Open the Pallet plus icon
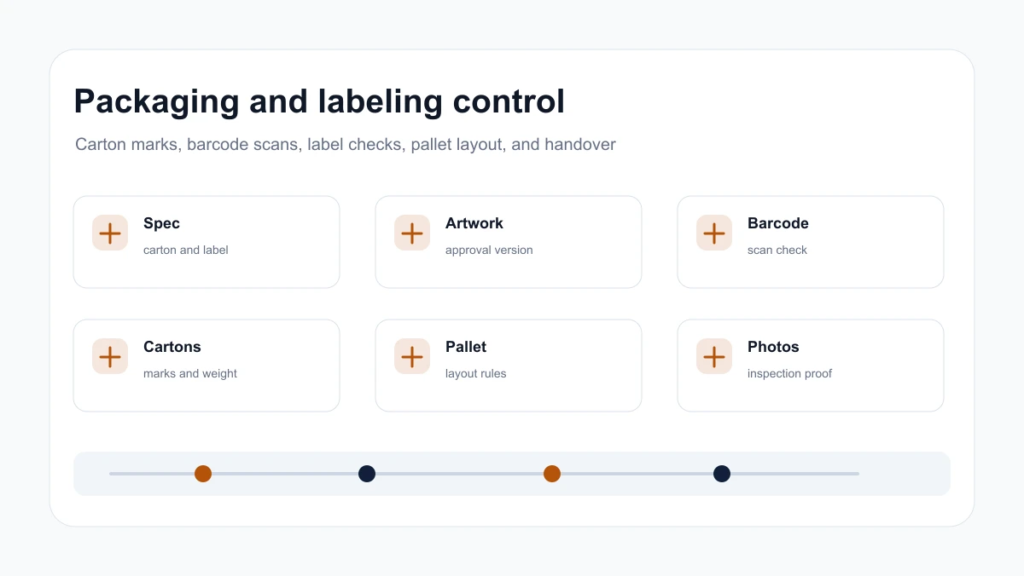 [x=412, y=356]
